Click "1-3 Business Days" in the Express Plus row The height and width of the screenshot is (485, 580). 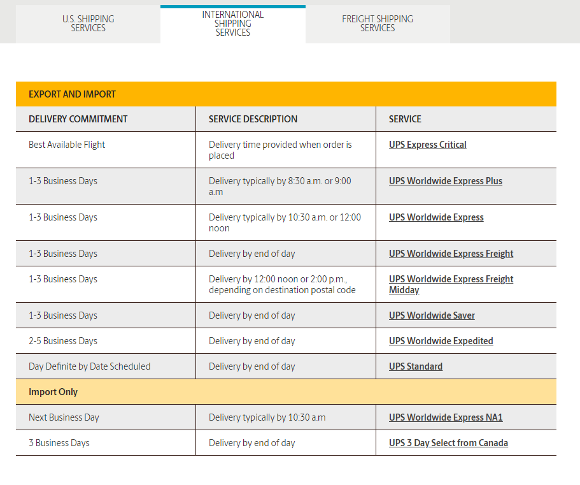[x=63, y=180]
